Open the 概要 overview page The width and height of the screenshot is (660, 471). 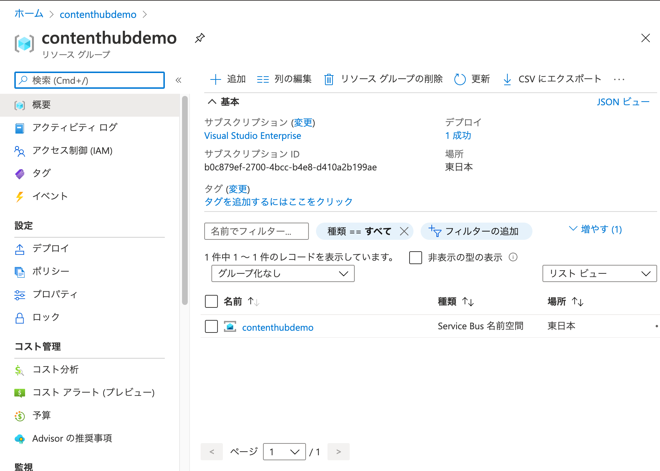(x=90, y=105)
